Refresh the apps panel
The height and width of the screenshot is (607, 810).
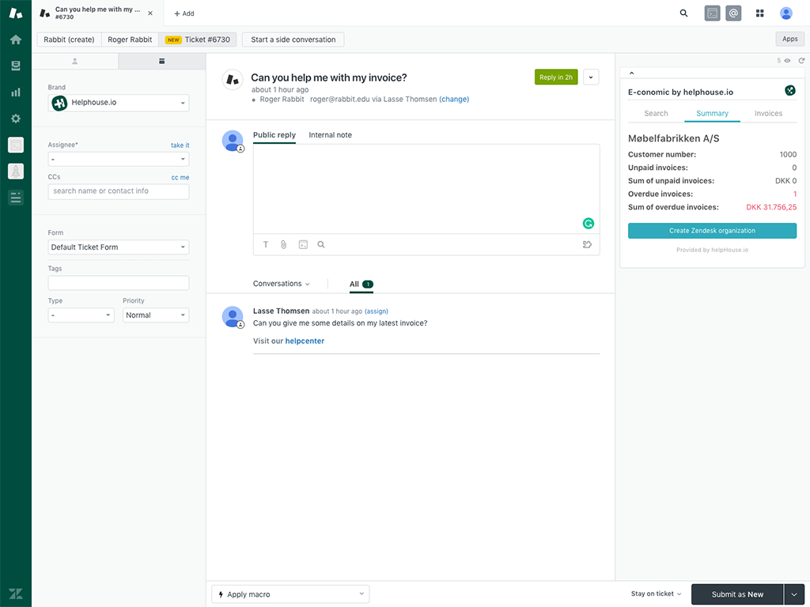click(801, 61)
